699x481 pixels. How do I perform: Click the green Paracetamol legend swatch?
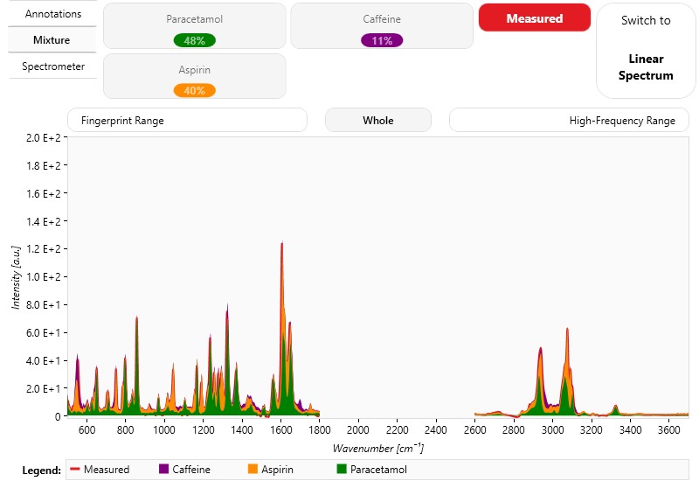[342, 470]
